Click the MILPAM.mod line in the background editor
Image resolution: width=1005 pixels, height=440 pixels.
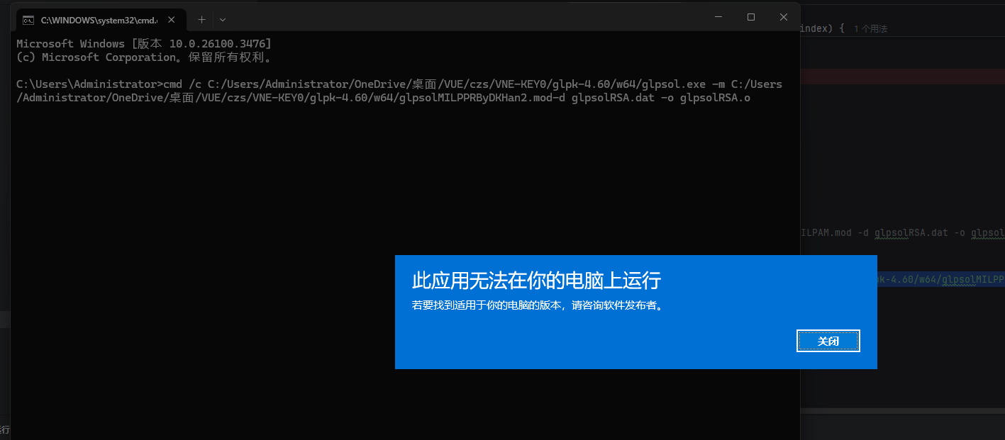[902, 232]
